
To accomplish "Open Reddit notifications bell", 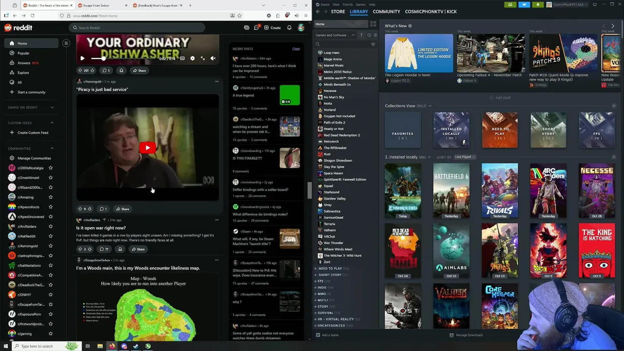I will (x=289, y=28).
